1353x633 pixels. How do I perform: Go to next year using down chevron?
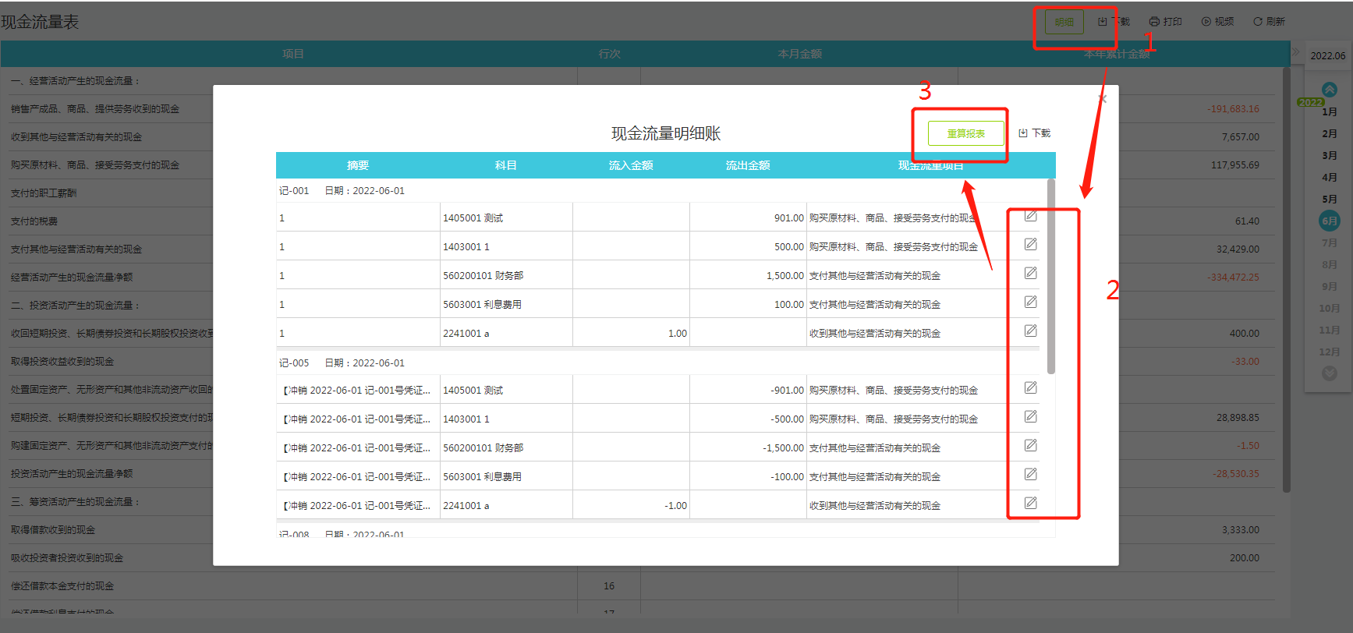click(x=1329, y=373)
